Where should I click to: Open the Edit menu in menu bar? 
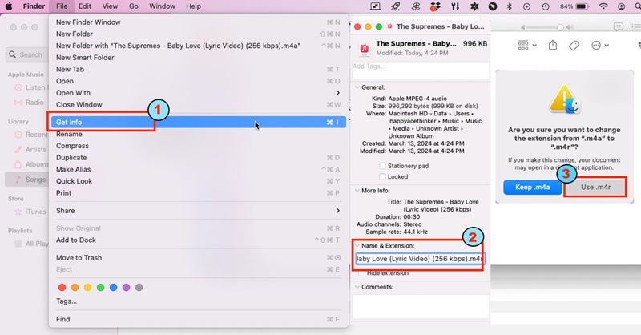tap(85, 6)
